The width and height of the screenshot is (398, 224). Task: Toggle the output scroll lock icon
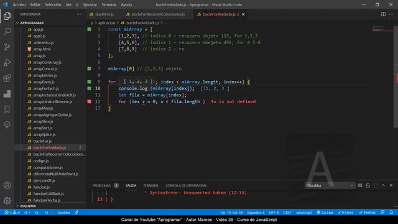(368, 185)
